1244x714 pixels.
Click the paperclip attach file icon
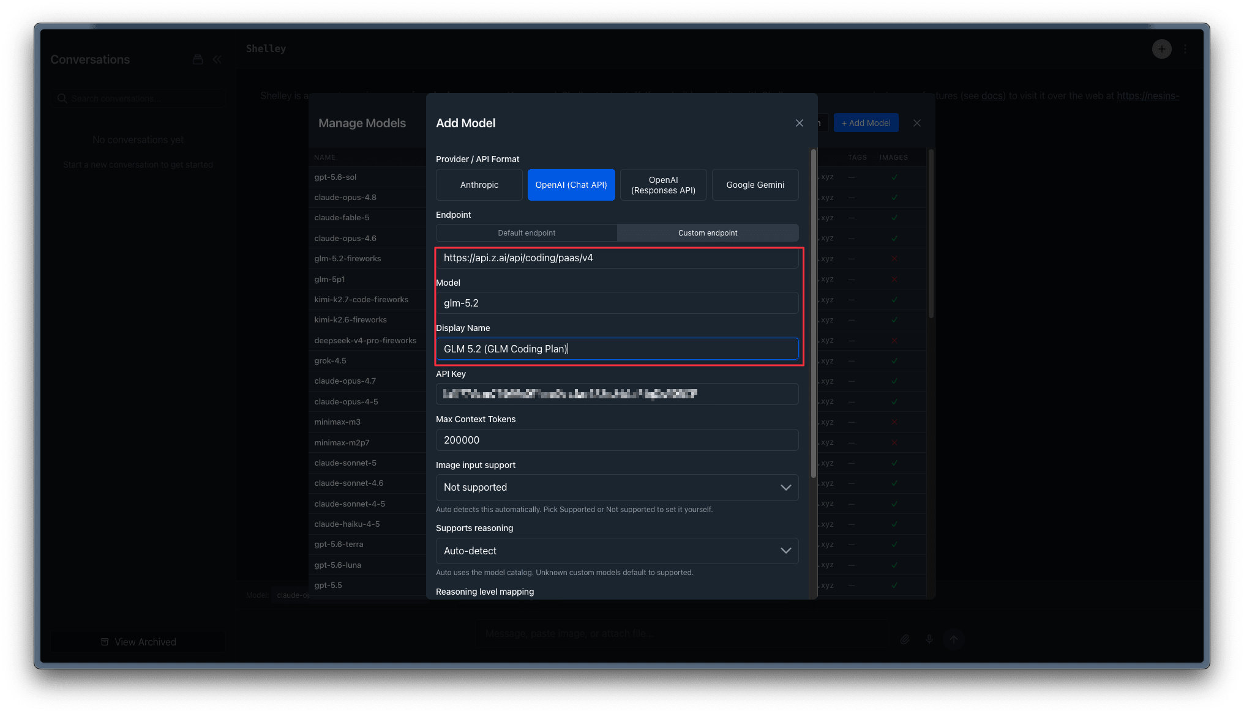point(905,639)
